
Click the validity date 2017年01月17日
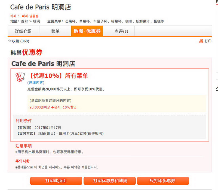click(48, 128)
